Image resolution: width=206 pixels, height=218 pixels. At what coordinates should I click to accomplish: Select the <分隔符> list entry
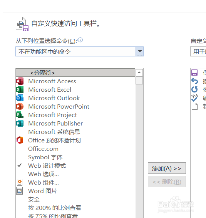75,73
